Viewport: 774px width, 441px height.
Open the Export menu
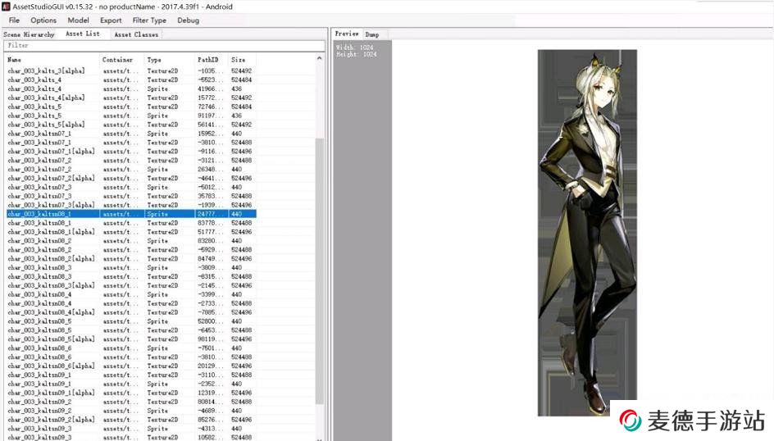click(x=111, y=20)
